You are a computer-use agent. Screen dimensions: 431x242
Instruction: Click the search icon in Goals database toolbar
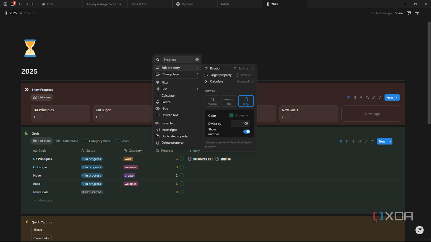click(x=360, y=141)
